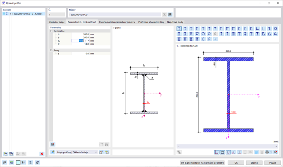Select the square hollow box section icon
Image resolution: width=283 pixels, height=167 pixels.
coord(276,29)
